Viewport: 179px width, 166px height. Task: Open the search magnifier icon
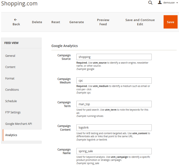150,3
